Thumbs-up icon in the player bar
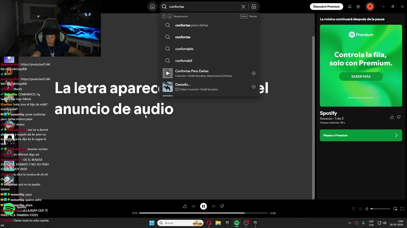Screen dimensions: 407x228 coord(185,206)
